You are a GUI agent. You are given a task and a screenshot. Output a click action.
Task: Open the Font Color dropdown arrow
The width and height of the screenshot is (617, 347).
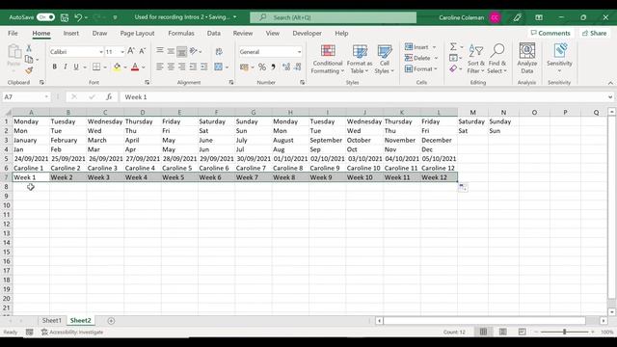[144, 67]
